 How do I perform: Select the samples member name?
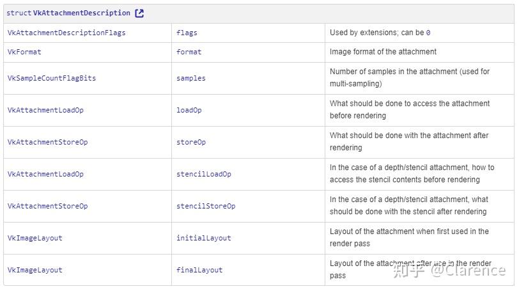[191, 78]
